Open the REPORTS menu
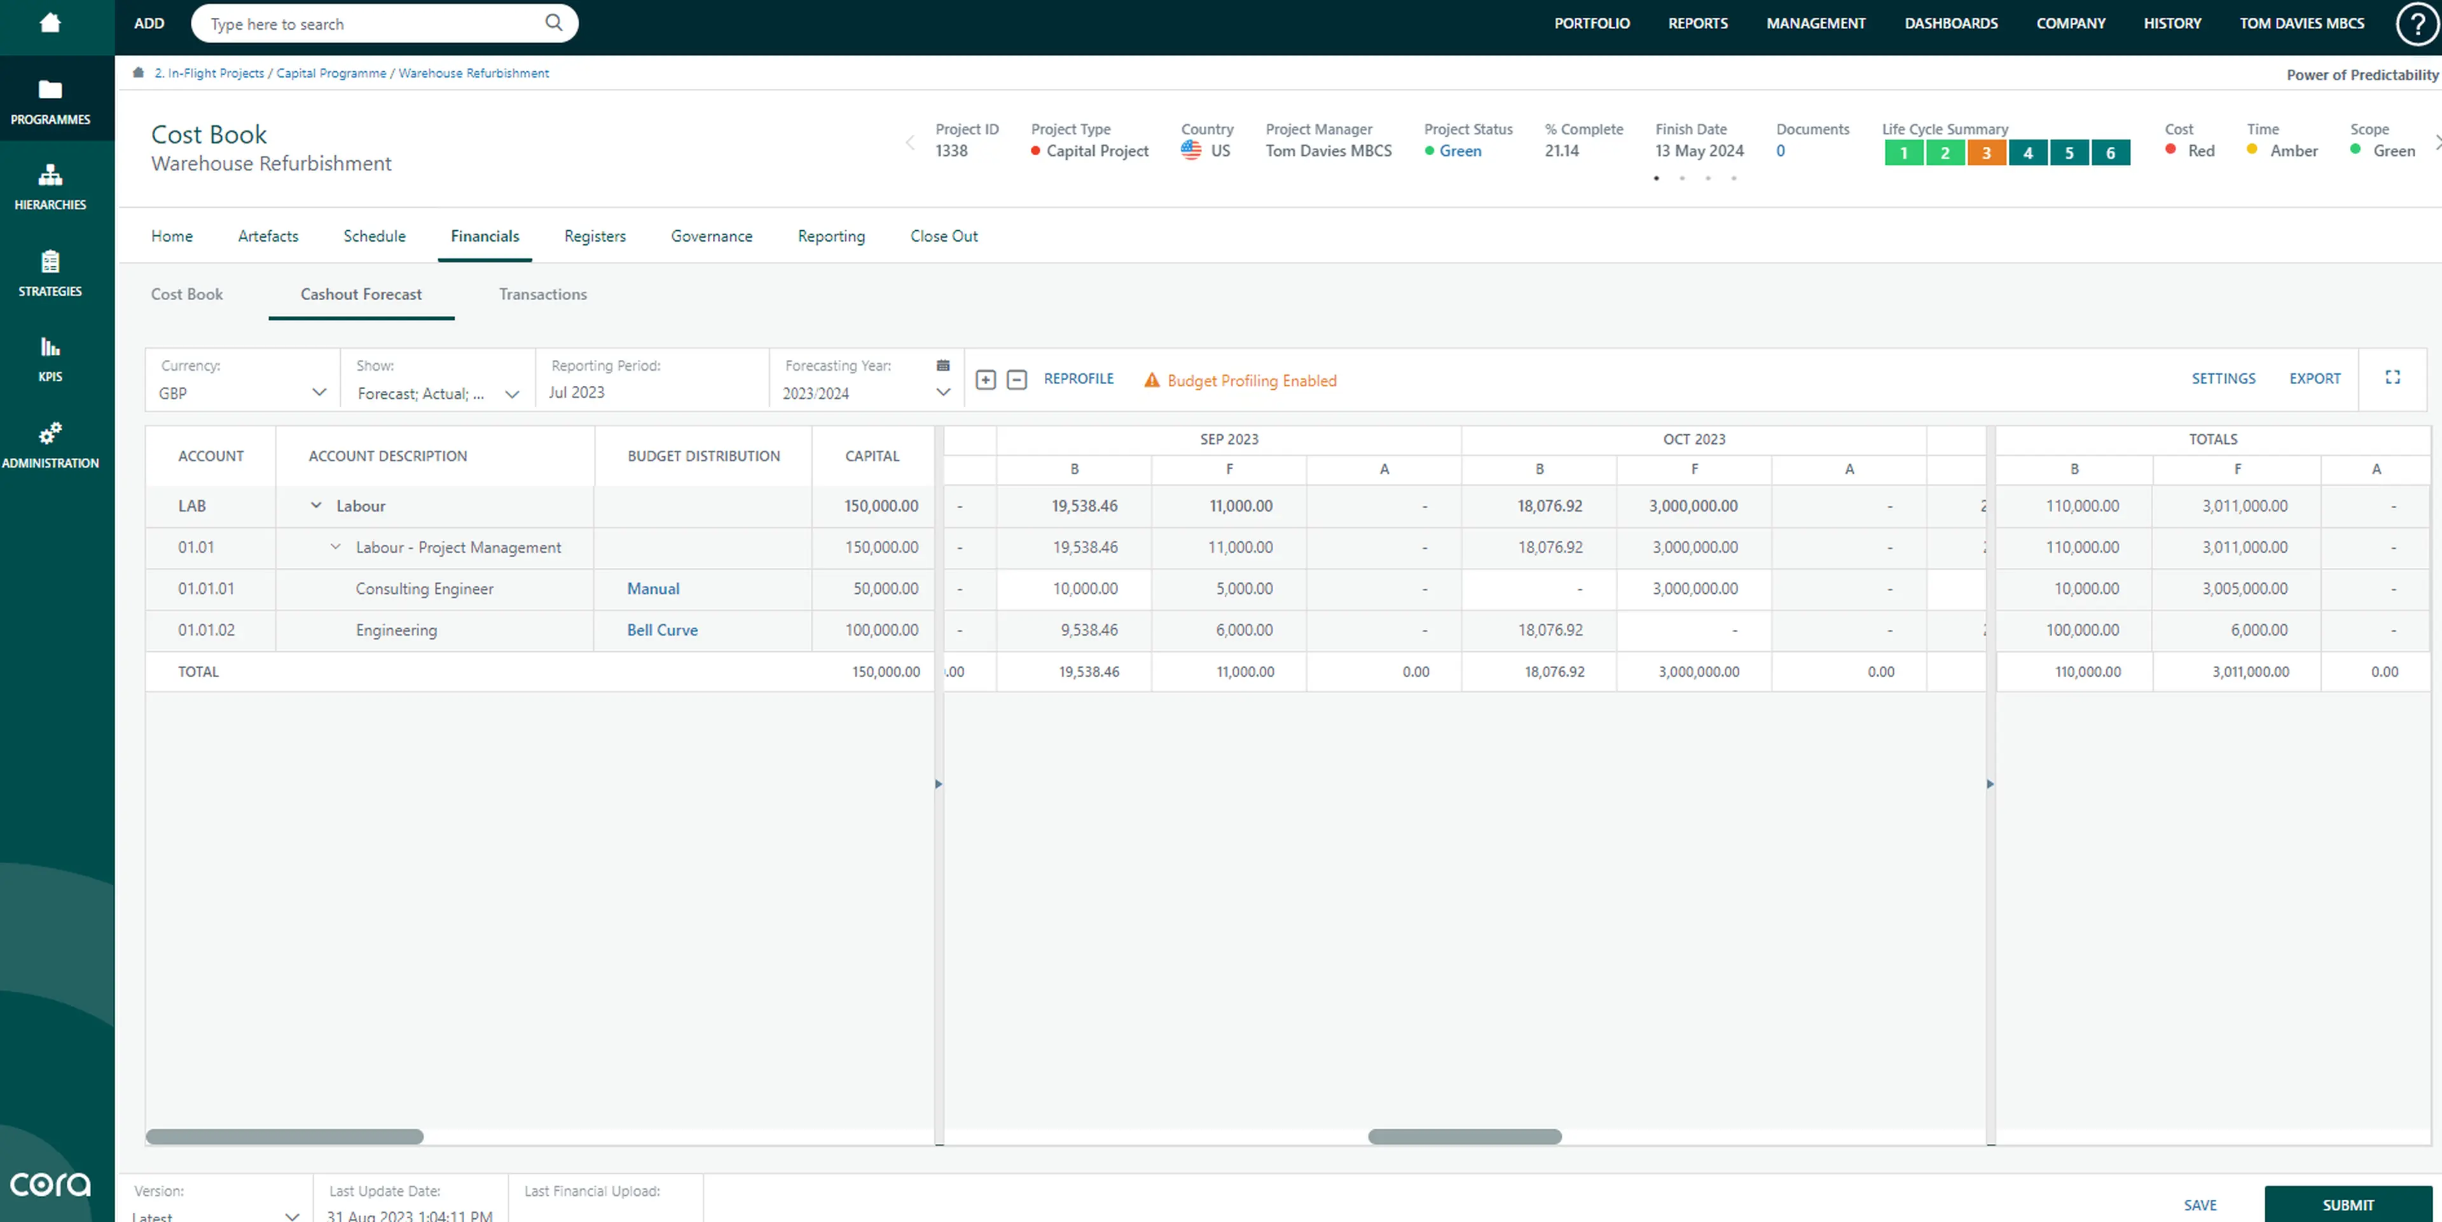2442x1222 pixels. [x=1698, y=23]
